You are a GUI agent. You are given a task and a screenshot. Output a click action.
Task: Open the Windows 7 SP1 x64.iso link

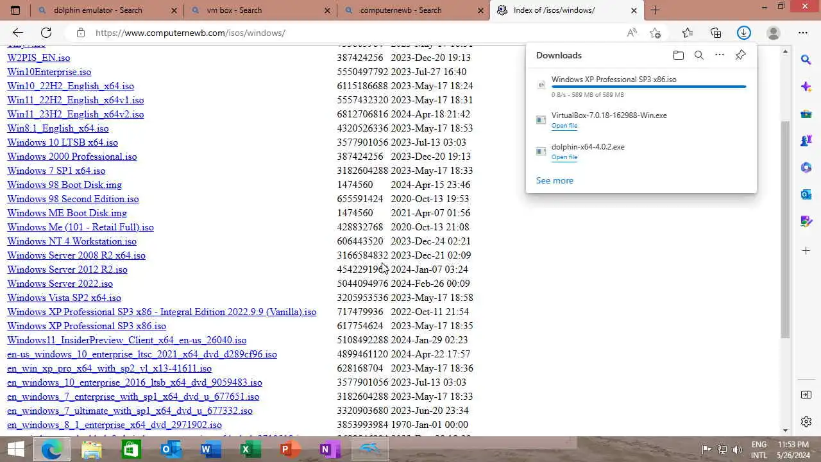[x=56, y=171]
